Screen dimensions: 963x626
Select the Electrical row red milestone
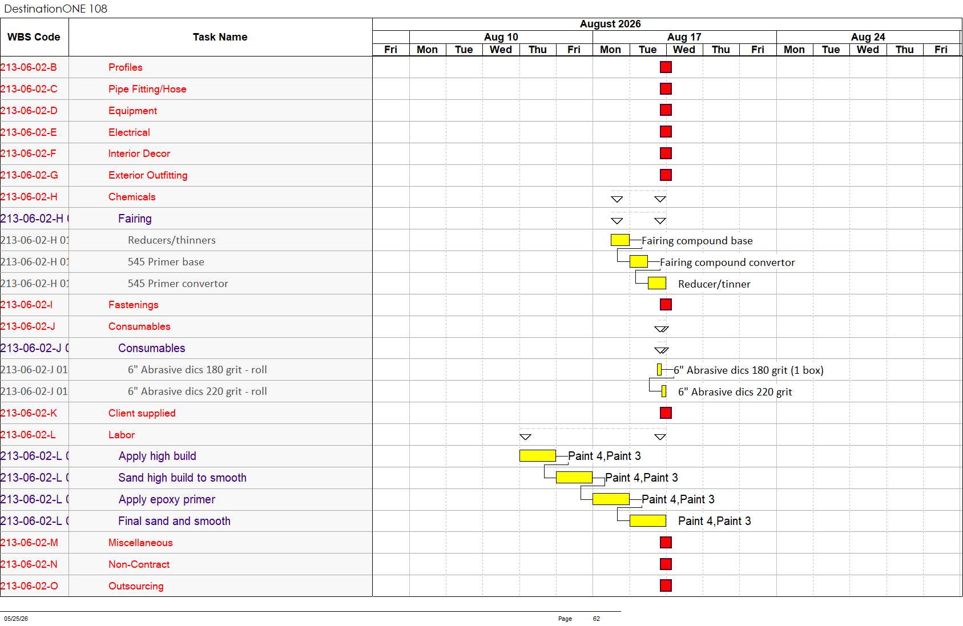coord(666,132)
